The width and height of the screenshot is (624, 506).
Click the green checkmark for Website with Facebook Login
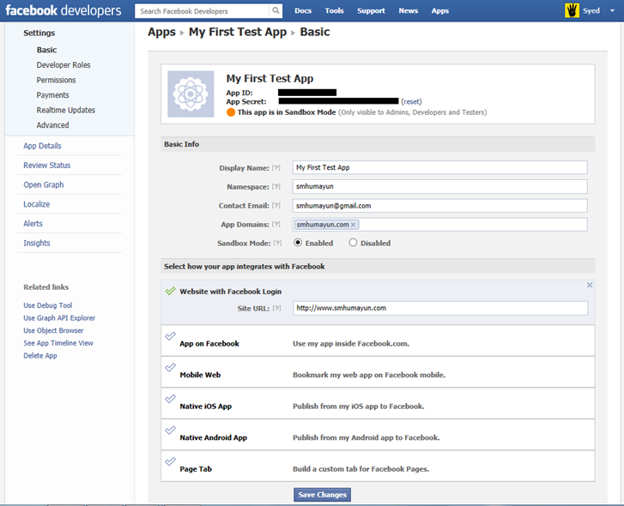[x=170, y=291]
